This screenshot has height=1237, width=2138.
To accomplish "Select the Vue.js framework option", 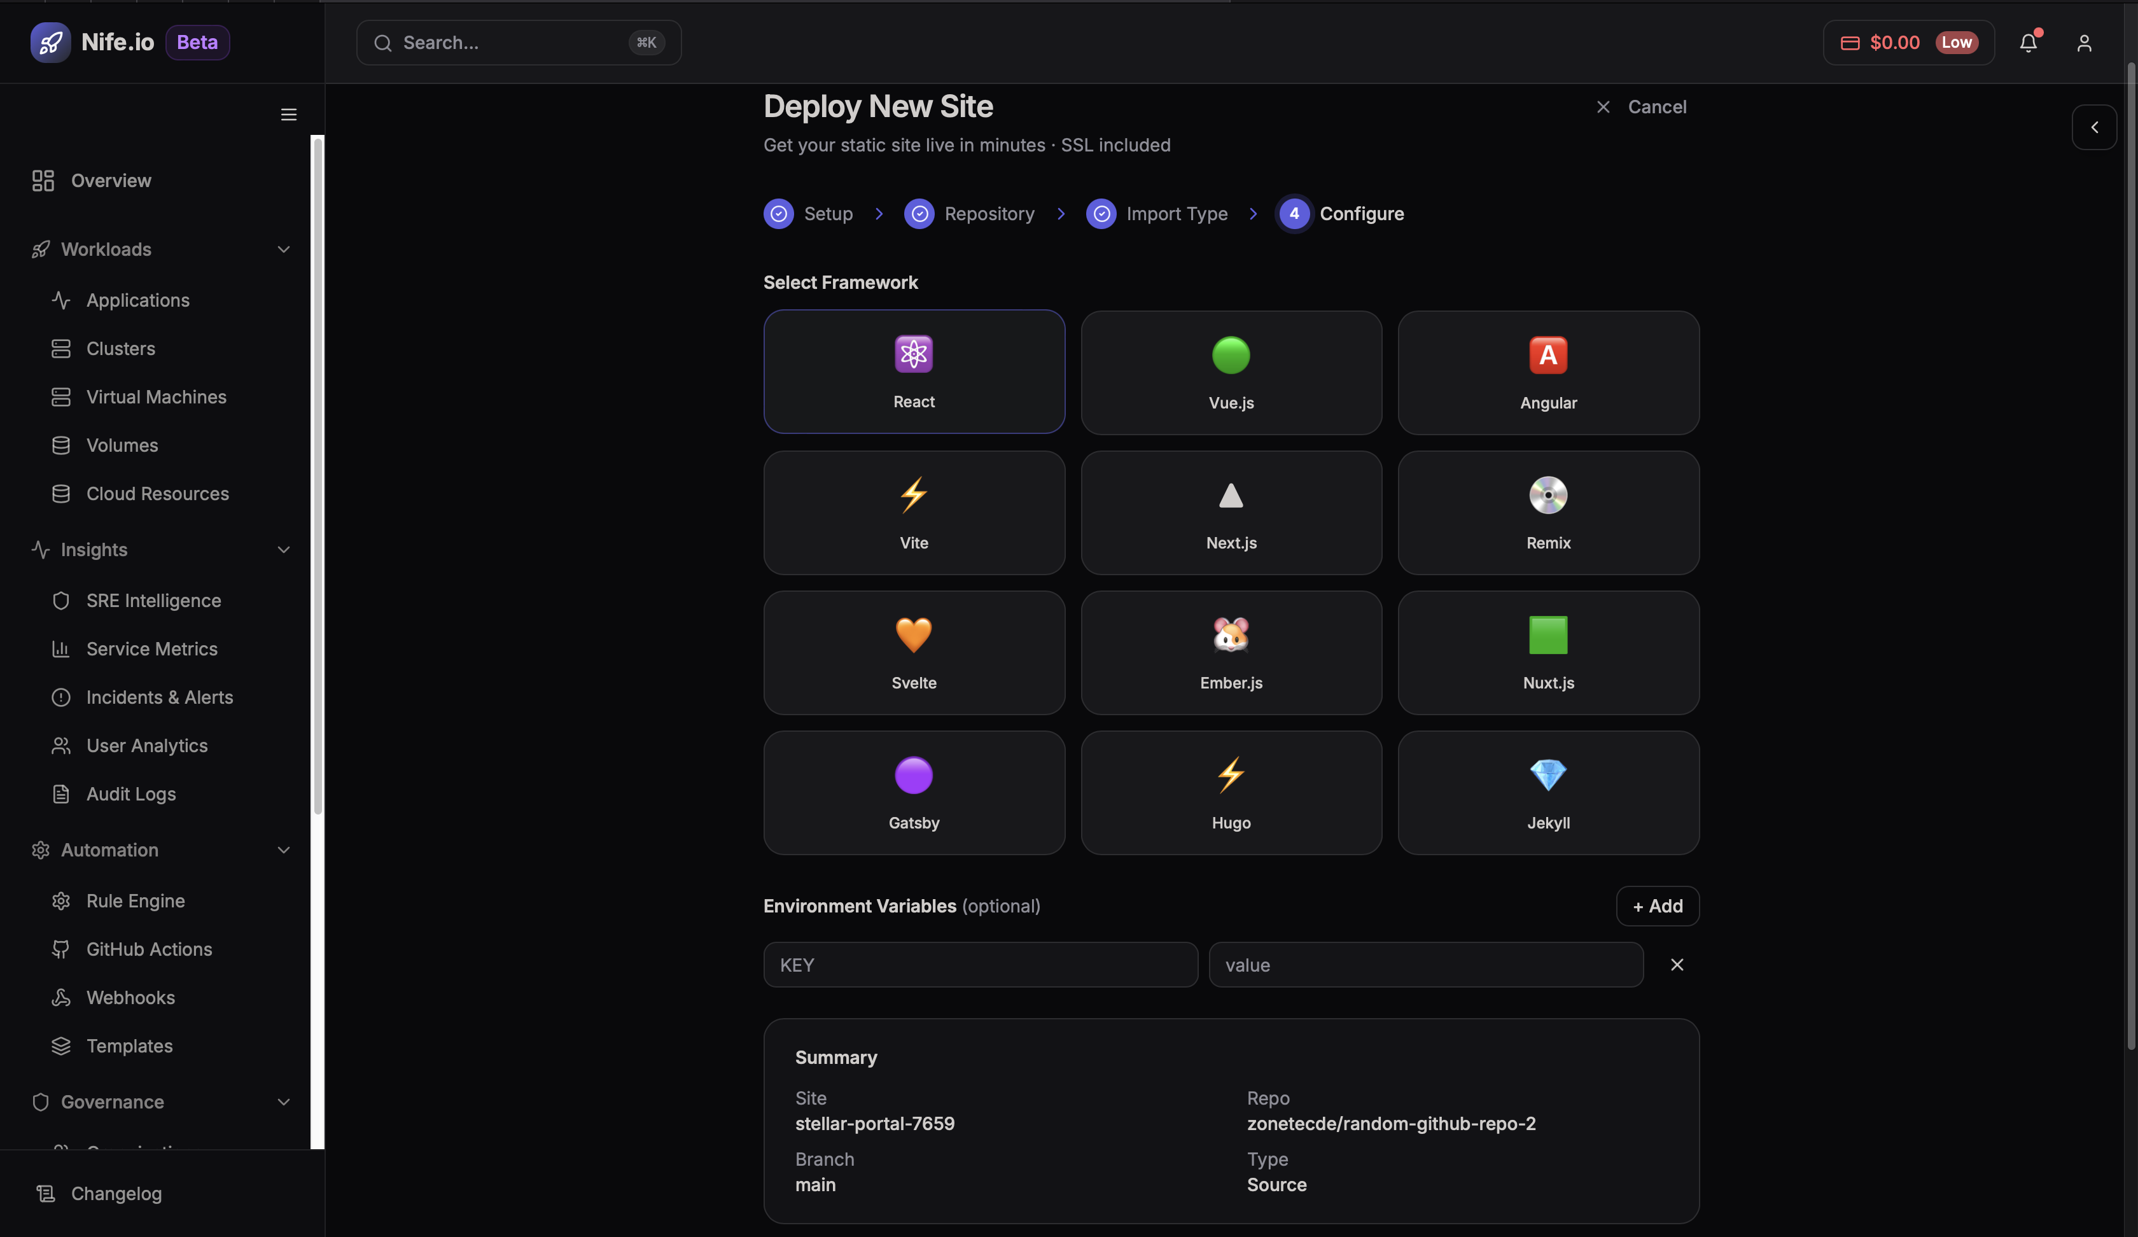I will point(1230,374).
